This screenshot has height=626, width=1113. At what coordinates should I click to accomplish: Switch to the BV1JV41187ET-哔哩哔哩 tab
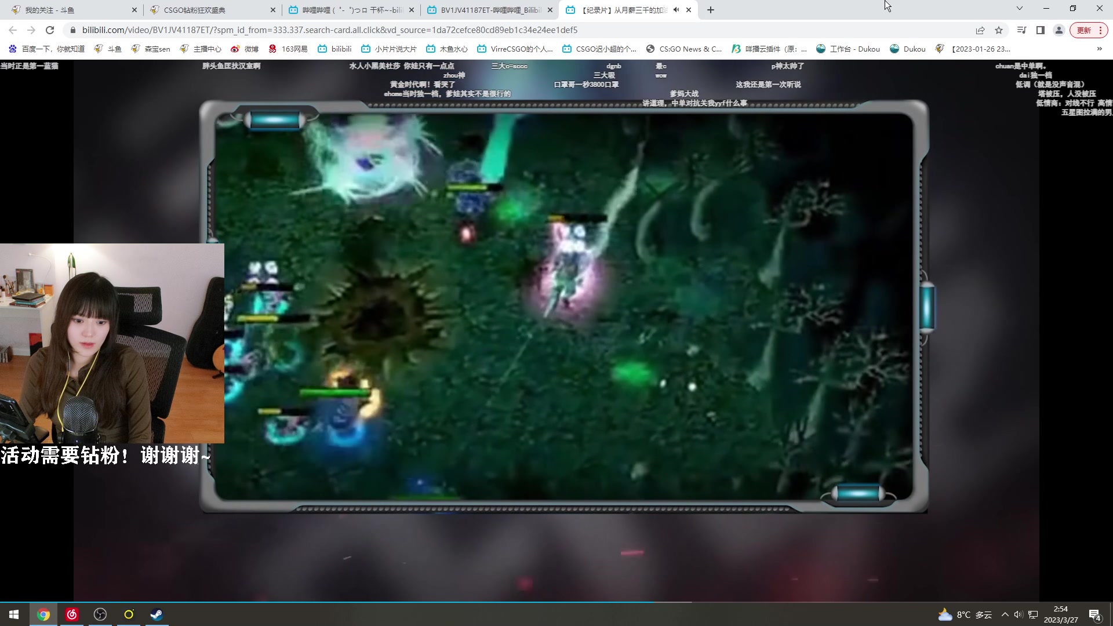click(490, 10)
